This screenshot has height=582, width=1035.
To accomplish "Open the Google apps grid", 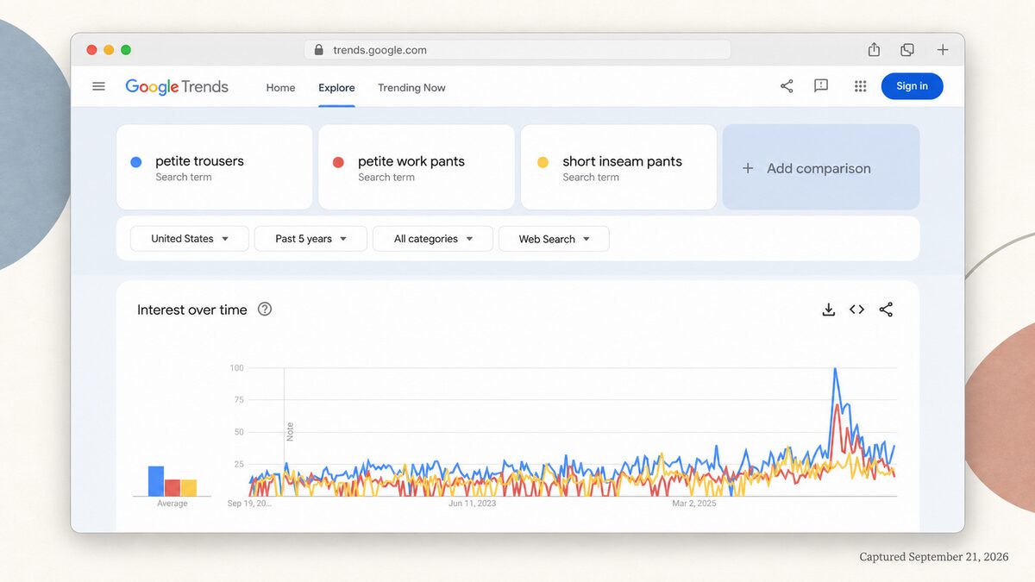I will pyautogui.click(x=860, y=86).
